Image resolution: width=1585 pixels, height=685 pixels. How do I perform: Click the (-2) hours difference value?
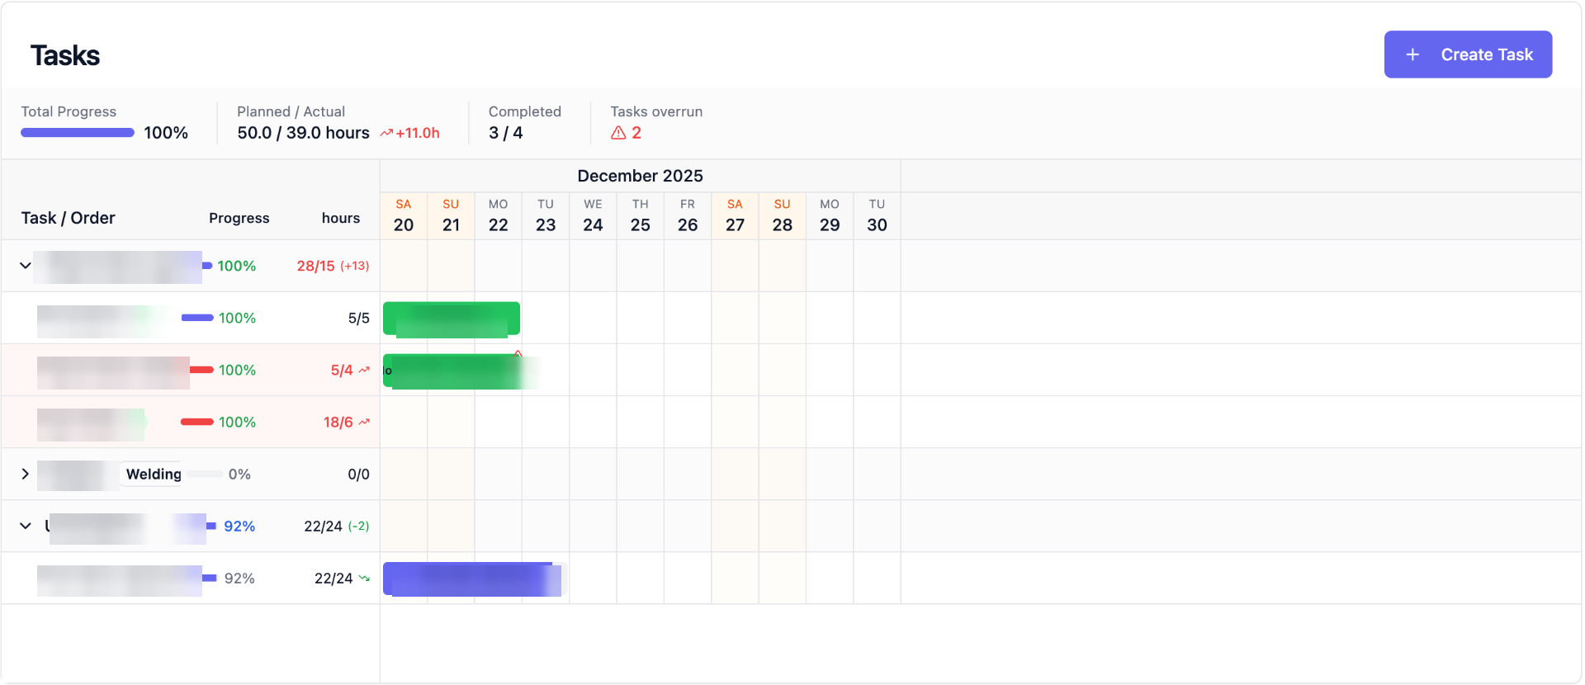coord(358,526)
